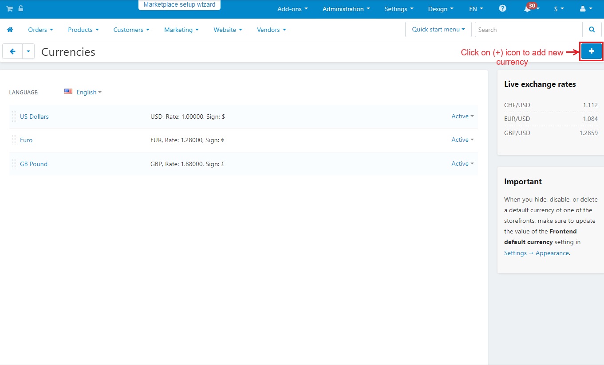Open the US Dollars currency link
This screenshot has height=365, width=604.
[x=34, y=116]
